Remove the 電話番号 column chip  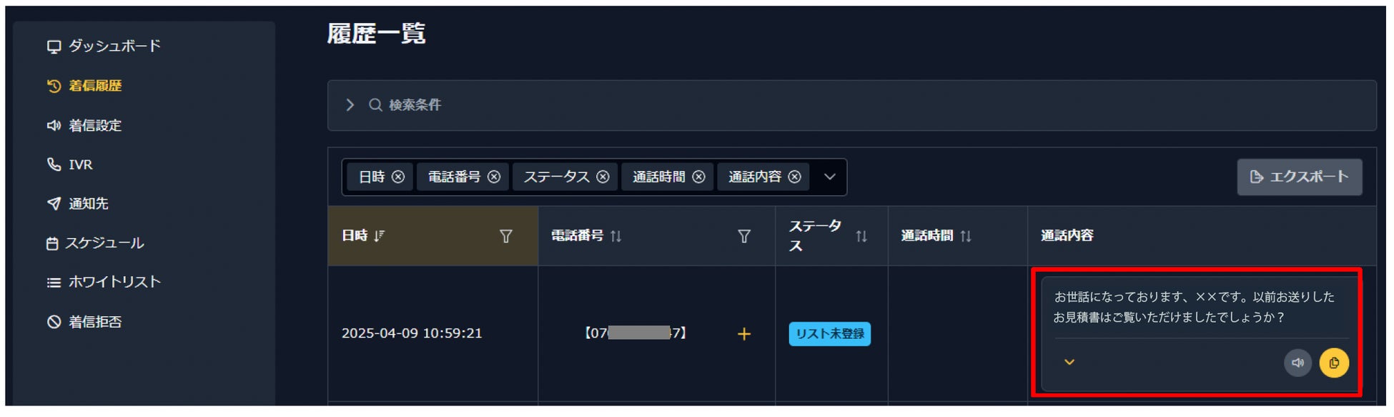[494, 177]
